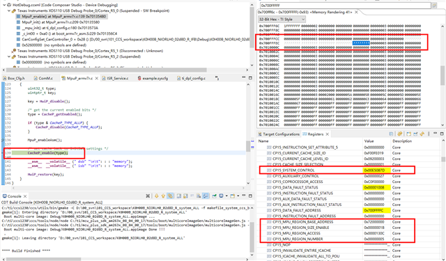446x261 pixels.
Task: Close the MpuP_armv7r.c editor tab
Action: (x=97, y=78)
